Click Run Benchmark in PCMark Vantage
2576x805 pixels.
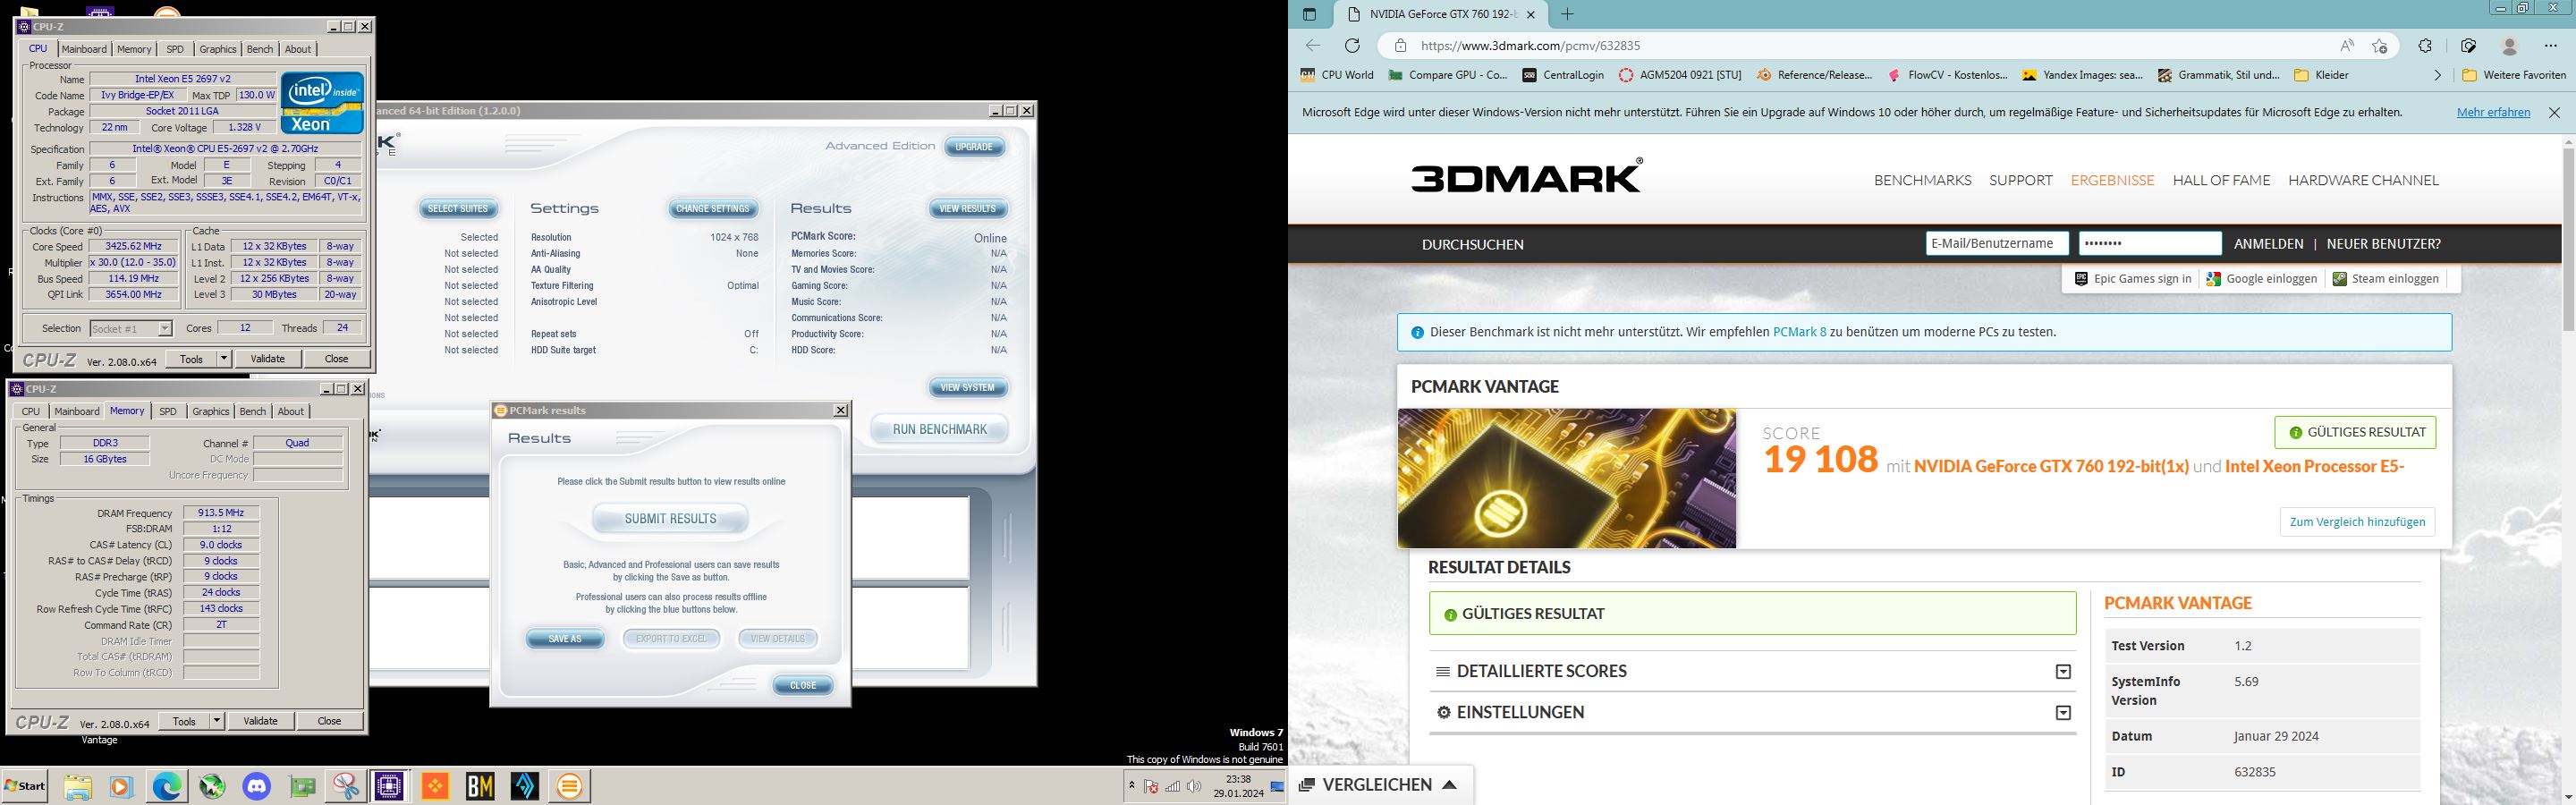tap(939, 430)
